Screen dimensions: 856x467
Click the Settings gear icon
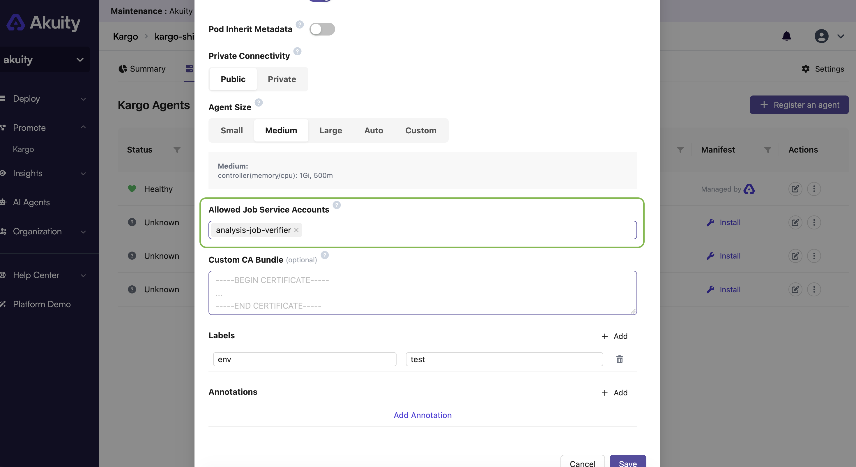tap(806, 69)
